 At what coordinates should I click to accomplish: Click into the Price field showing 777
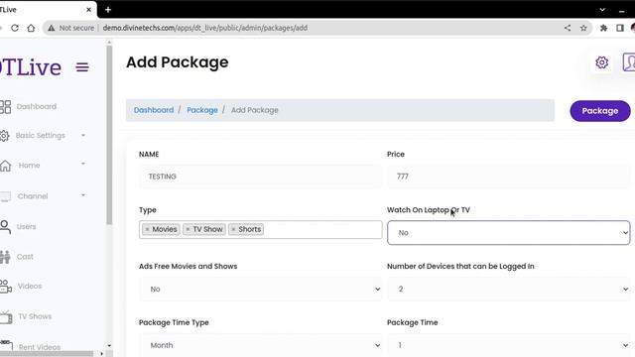tap(509, 177)
